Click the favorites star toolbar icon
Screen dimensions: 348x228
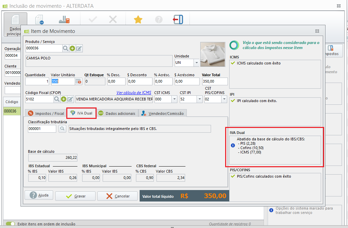click(138, 20)
